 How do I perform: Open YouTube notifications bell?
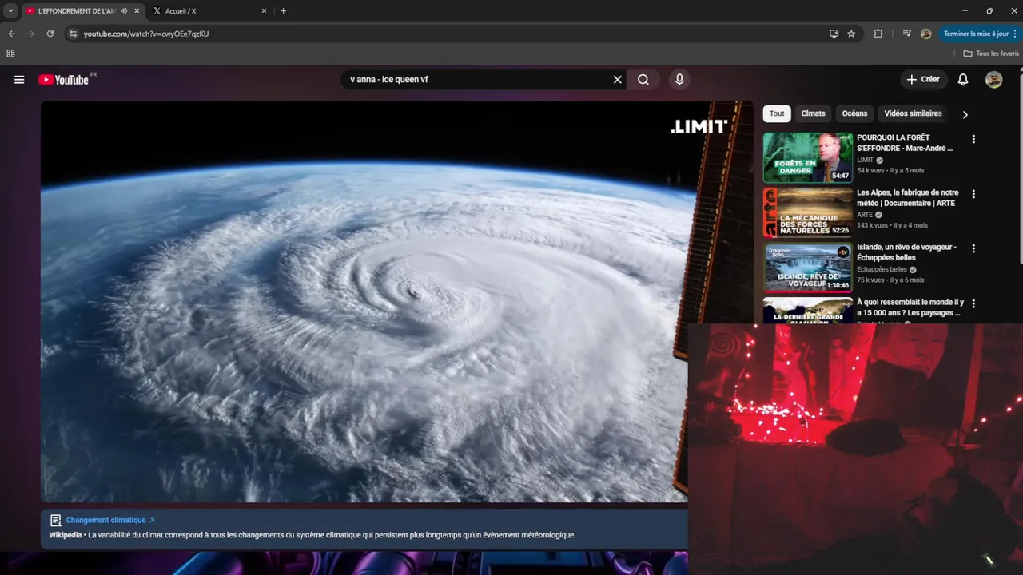(x=963, y=80)
